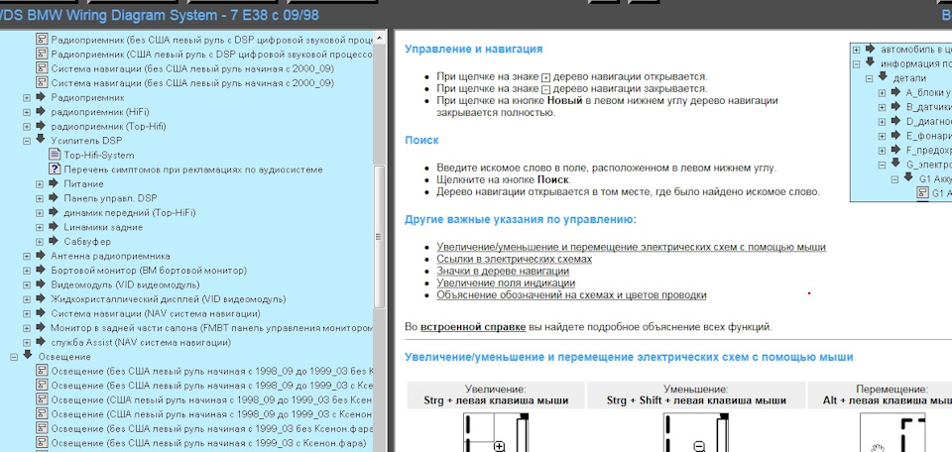Expand the радиоприемник (Top-Hifi) node
This screenshot has width=952, height=452.
click(27, 126)
